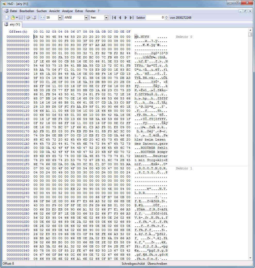Image resolution: width=255 pixels, height=268 pixels.
Task: Click offset row 0000000360
Action: point(18,259)
